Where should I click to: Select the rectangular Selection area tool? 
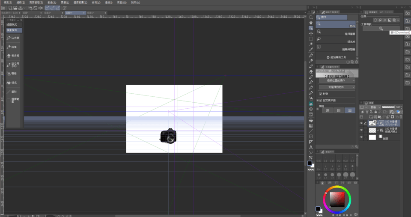coord(311,39)
